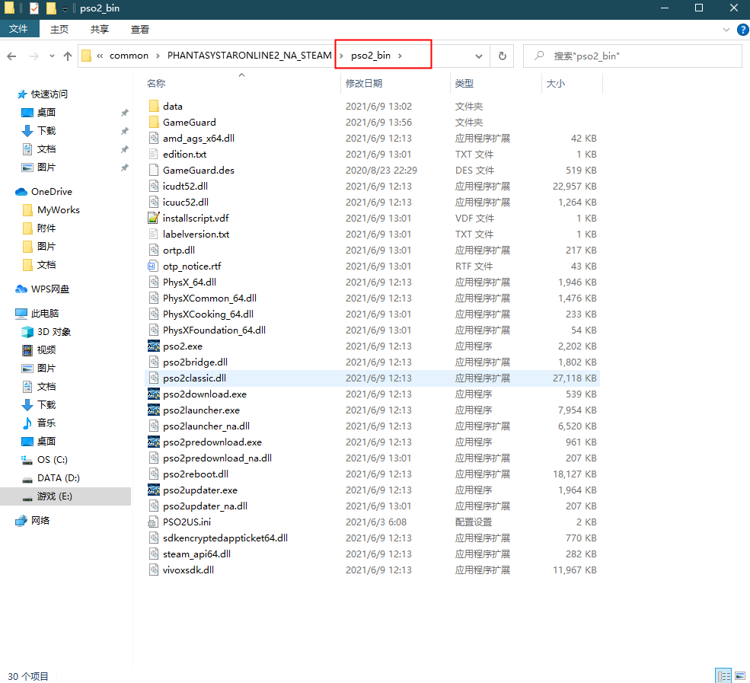Open Explorer help question mark icon

[743, 30]
